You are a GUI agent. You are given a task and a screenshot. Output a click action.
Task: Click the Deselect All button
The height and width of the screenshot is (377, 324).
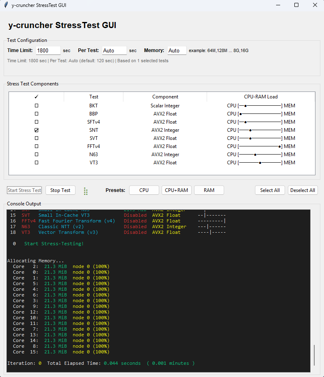(x=302, y=190)
